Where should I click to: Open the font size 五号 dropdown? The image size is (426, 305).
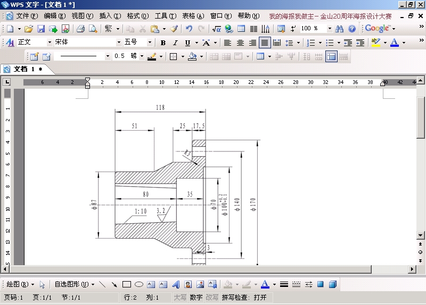pos(150,43)
